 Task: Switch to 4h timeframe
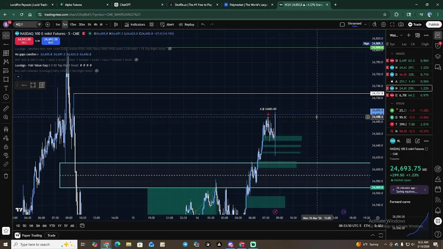95,25
